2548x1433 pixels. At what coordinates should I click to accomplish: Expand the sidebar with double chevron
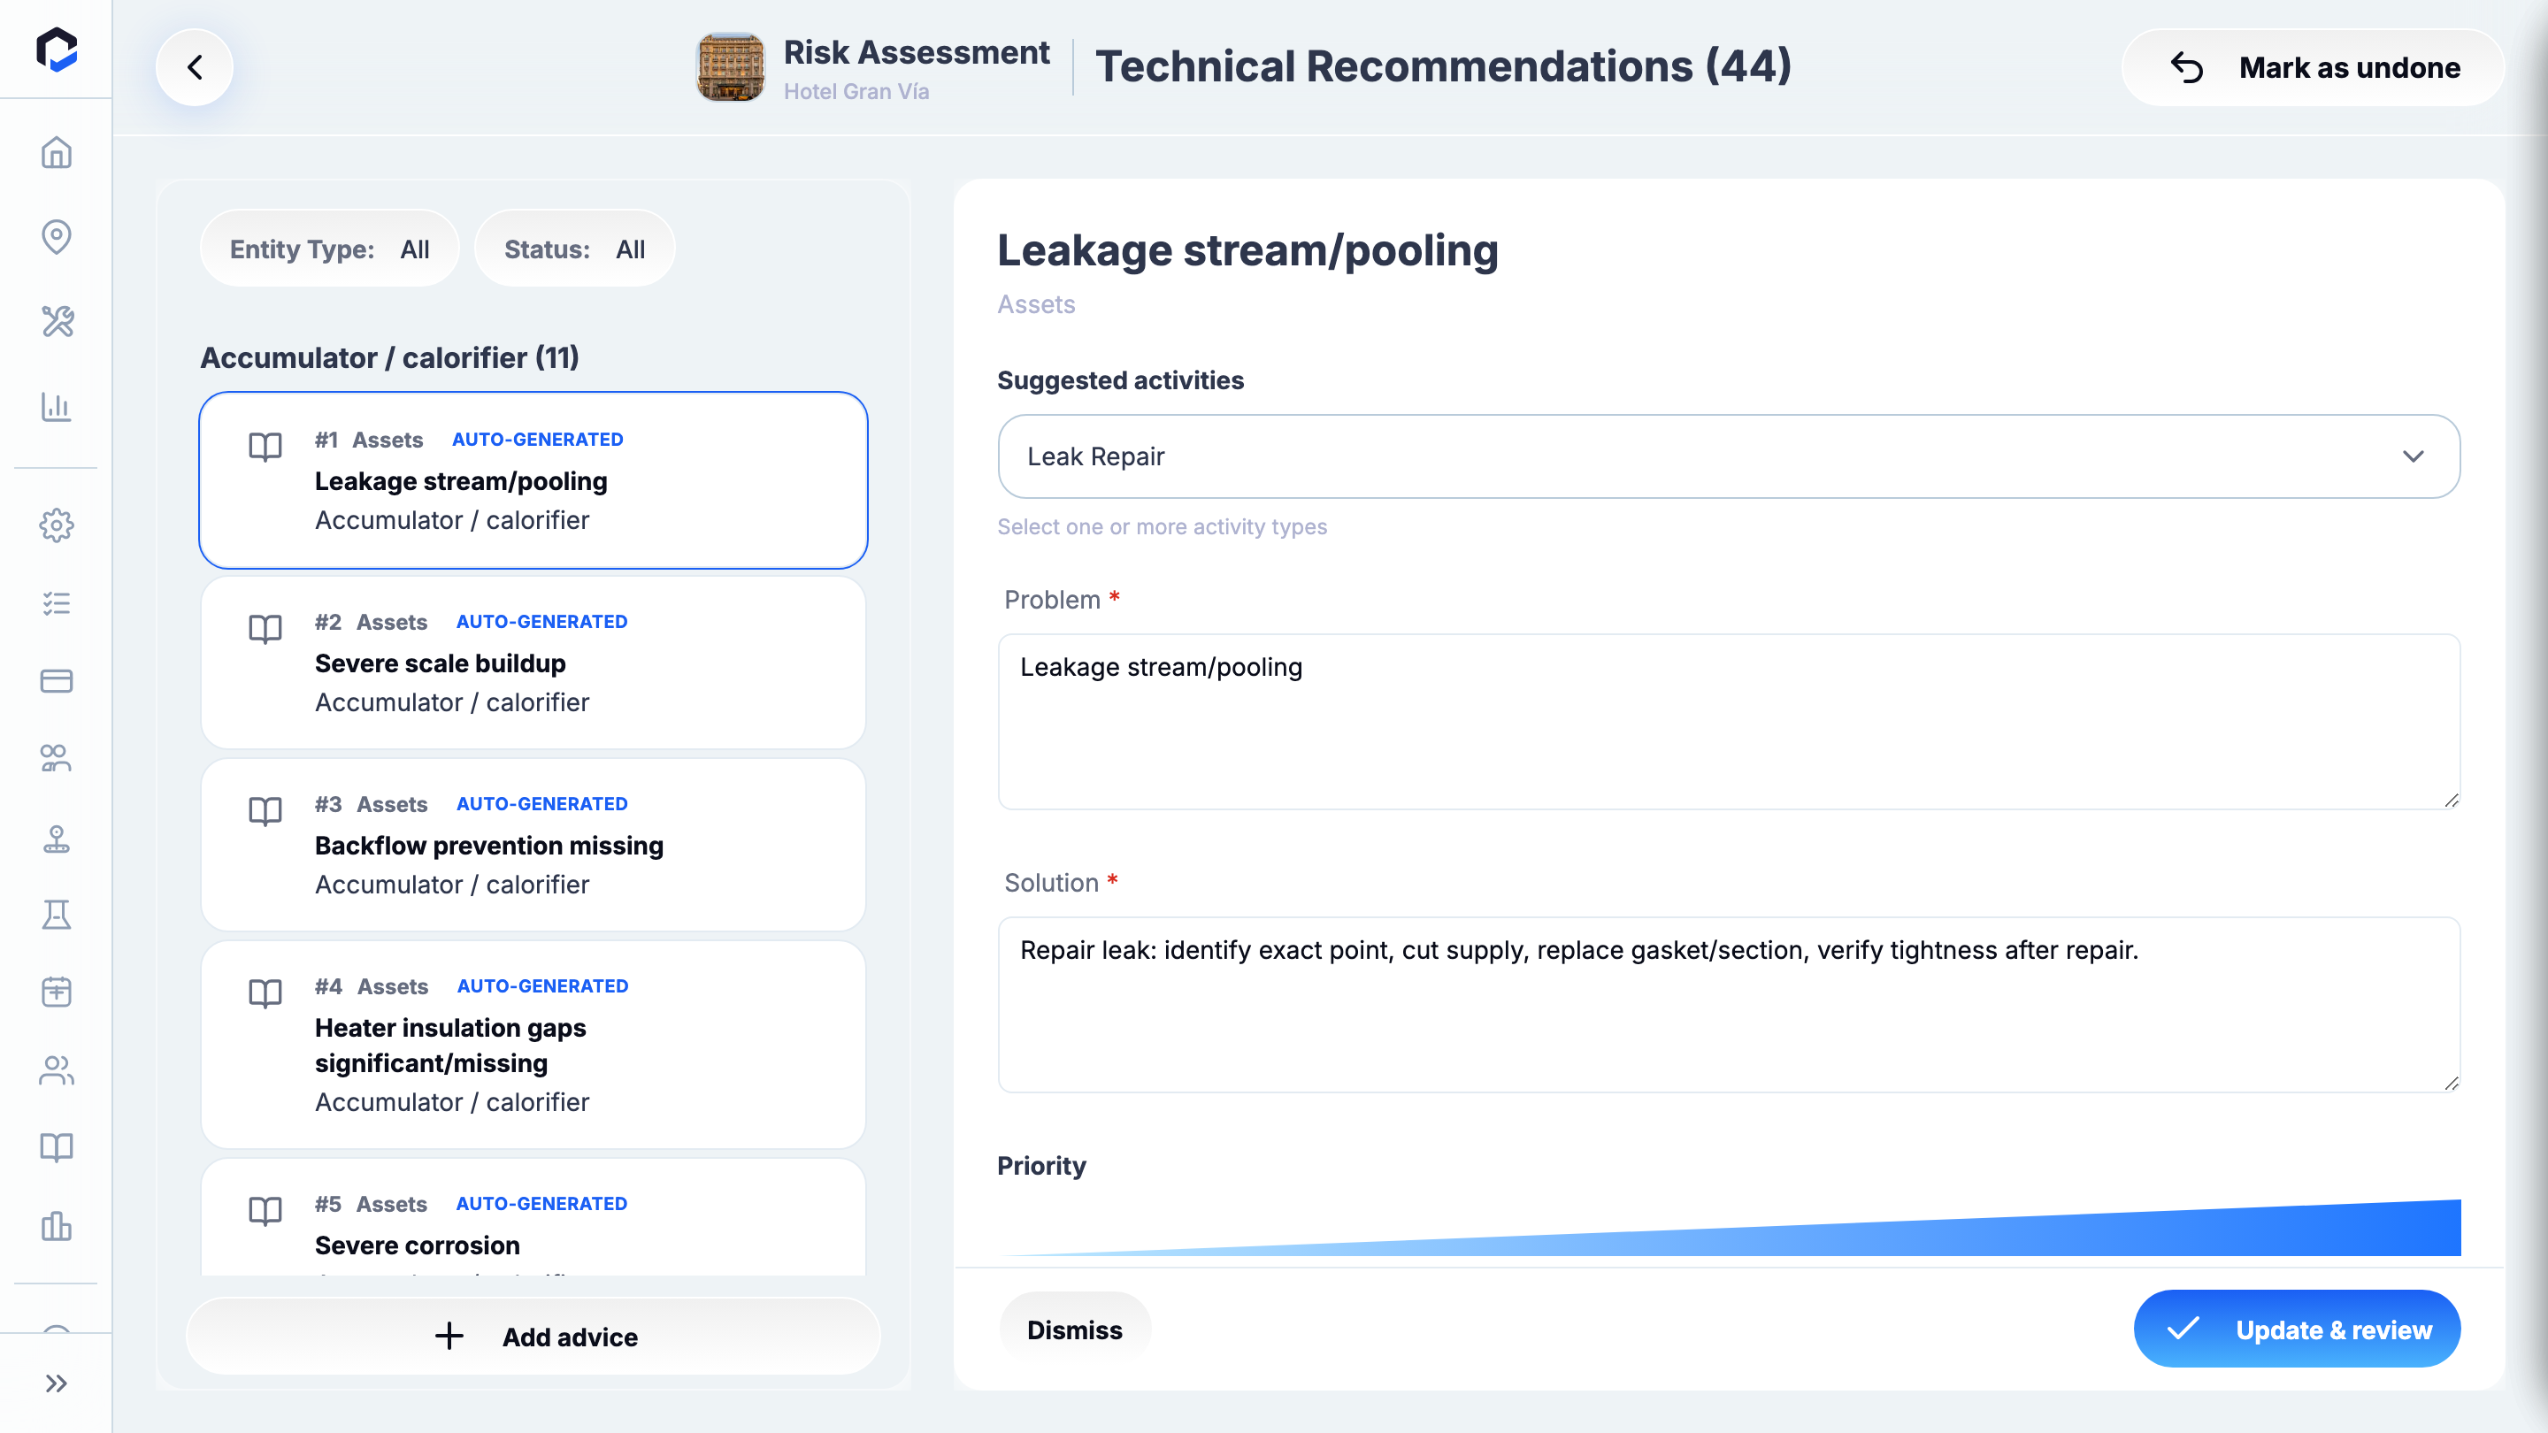(57, 1383)
